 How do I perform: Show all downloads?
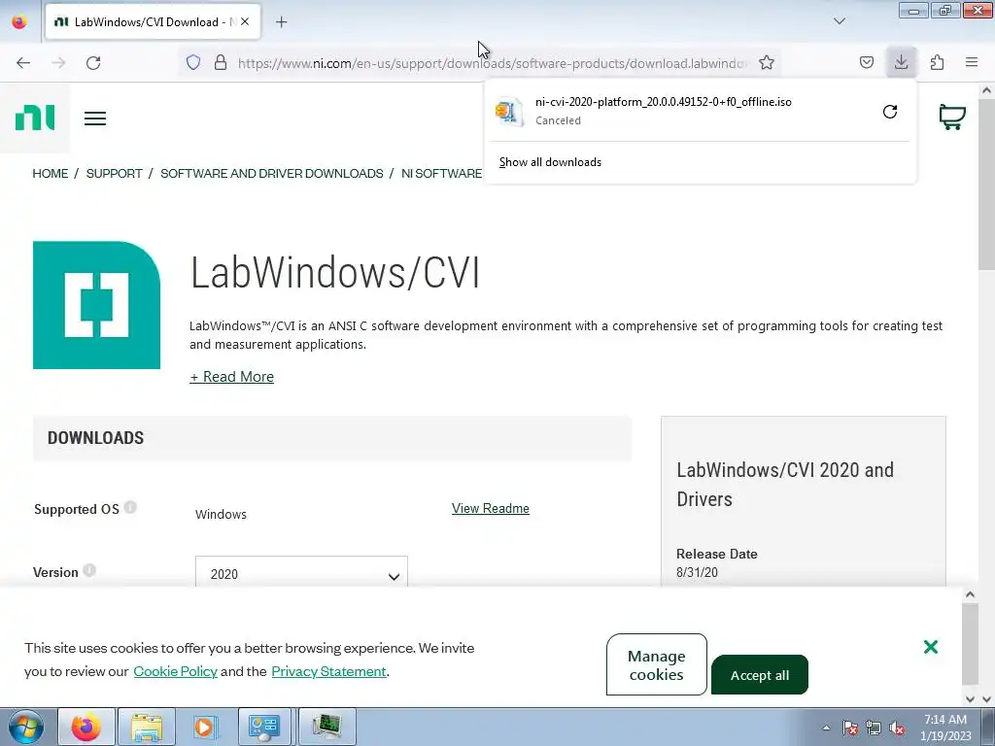[550, 162]
